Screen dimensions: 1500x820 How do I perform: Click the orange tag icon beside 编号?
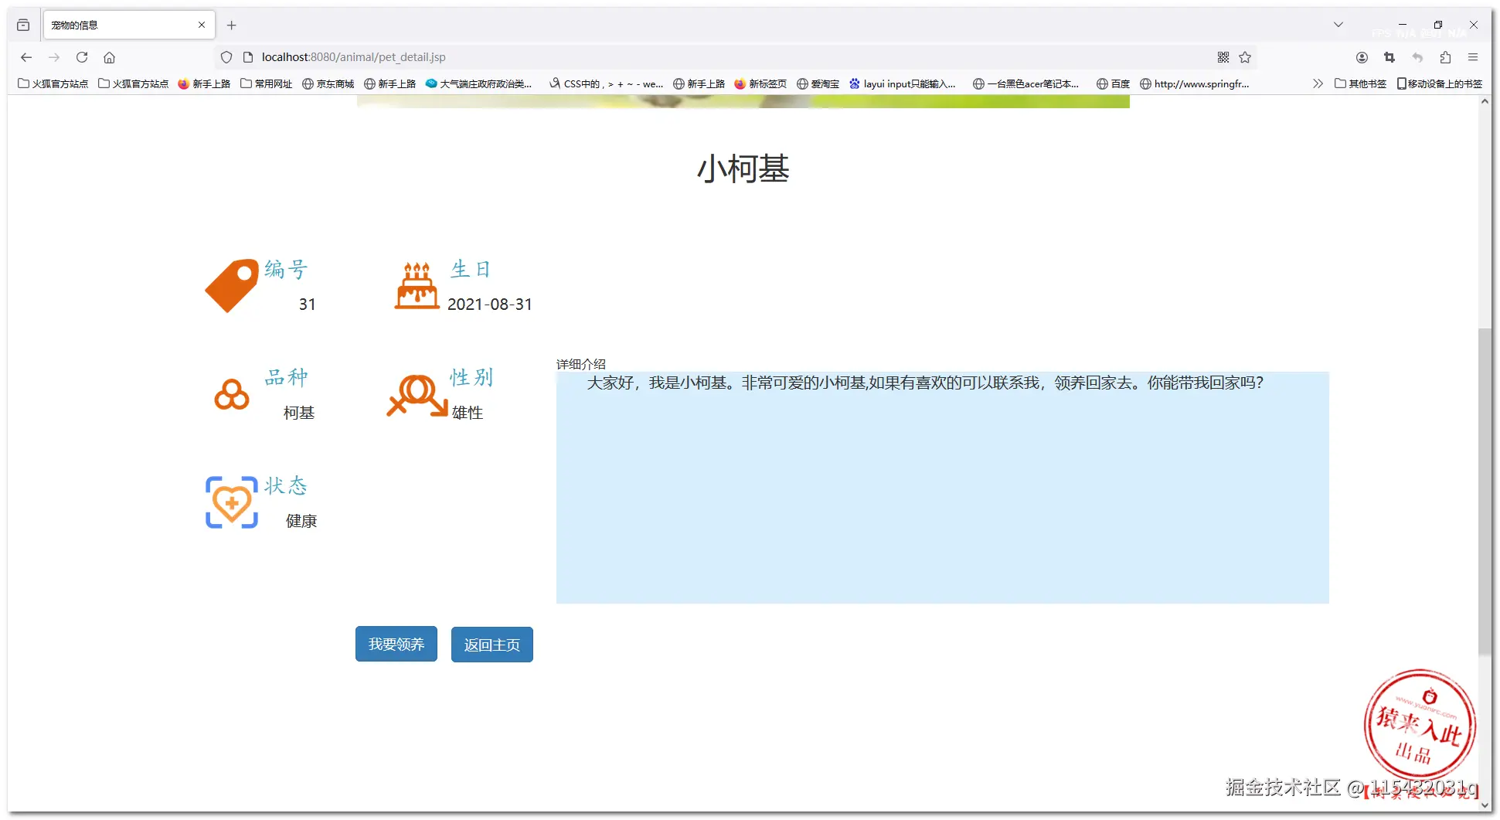232,285
